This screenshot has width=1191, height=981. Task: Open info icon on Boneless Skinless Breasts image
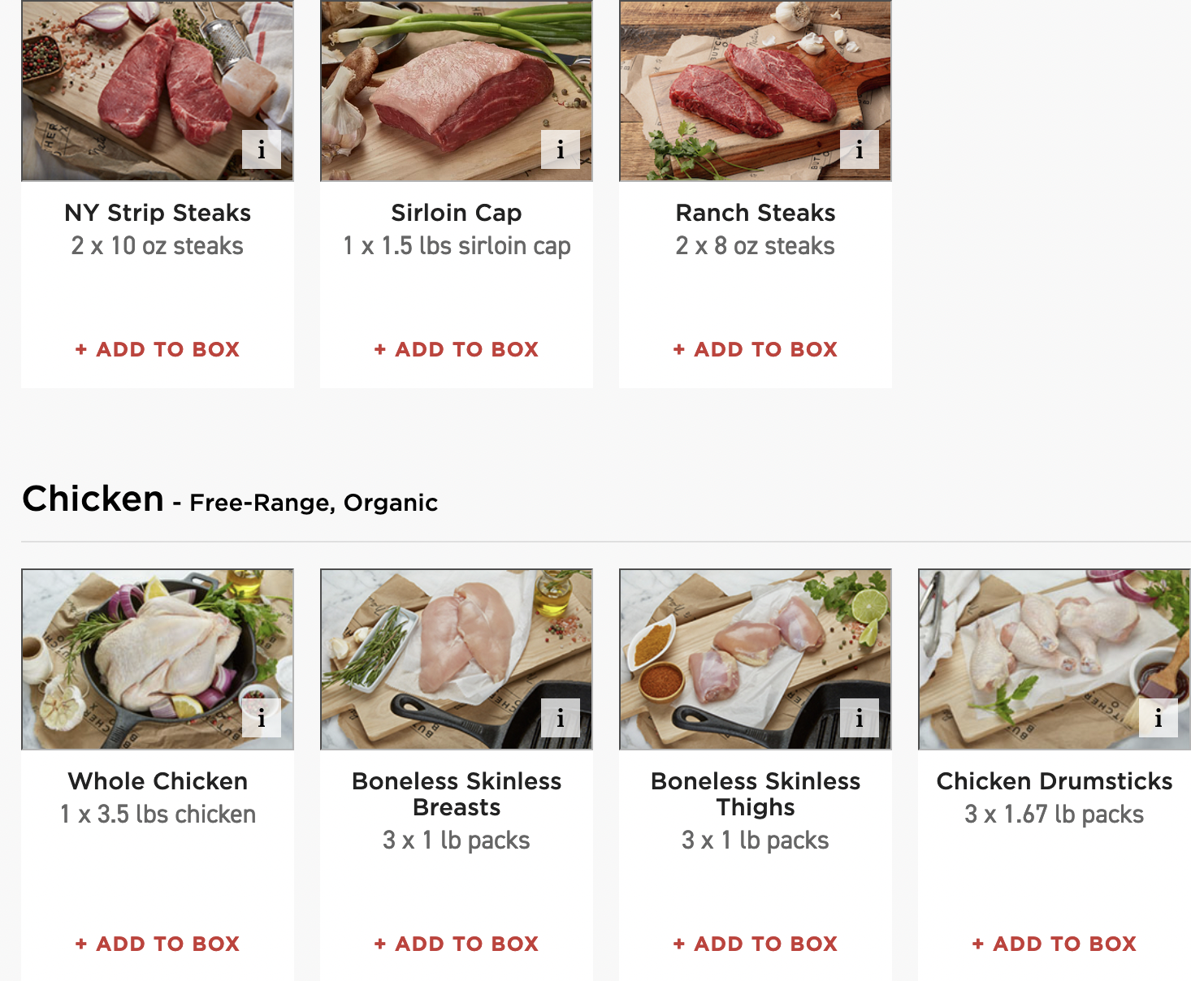click(x=561, y=718)
